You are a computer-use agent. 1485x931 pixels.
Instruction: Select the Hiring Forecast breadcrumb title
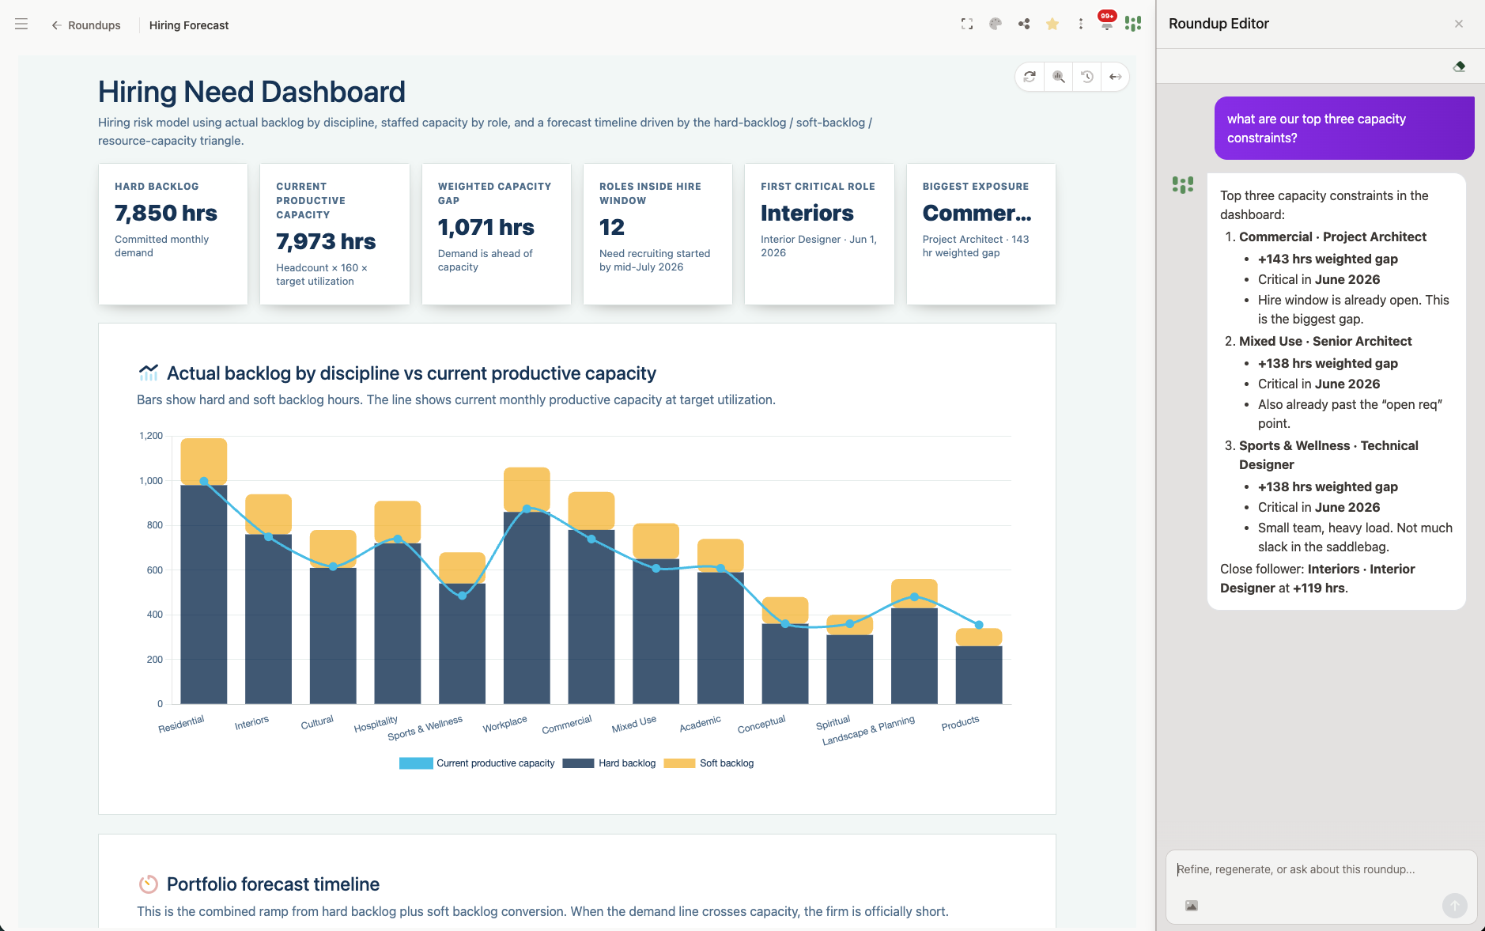189,25
